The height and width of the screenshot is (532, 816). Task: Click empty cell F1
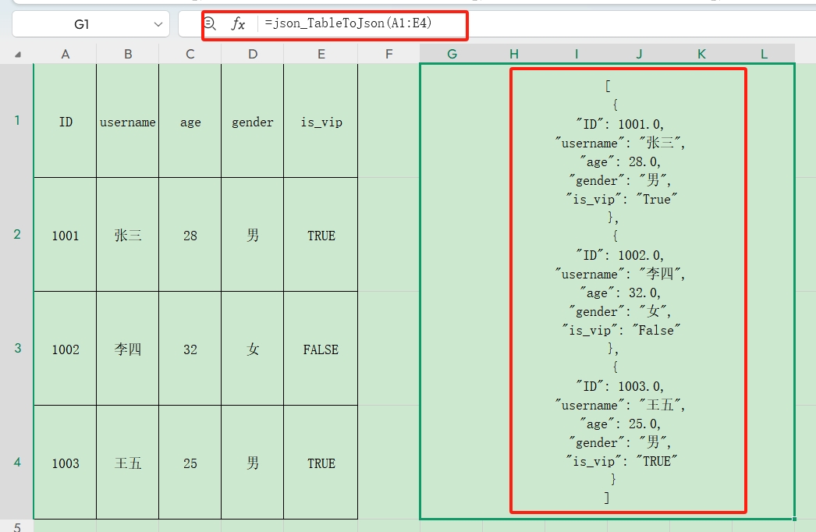click(x=388, y=121)
